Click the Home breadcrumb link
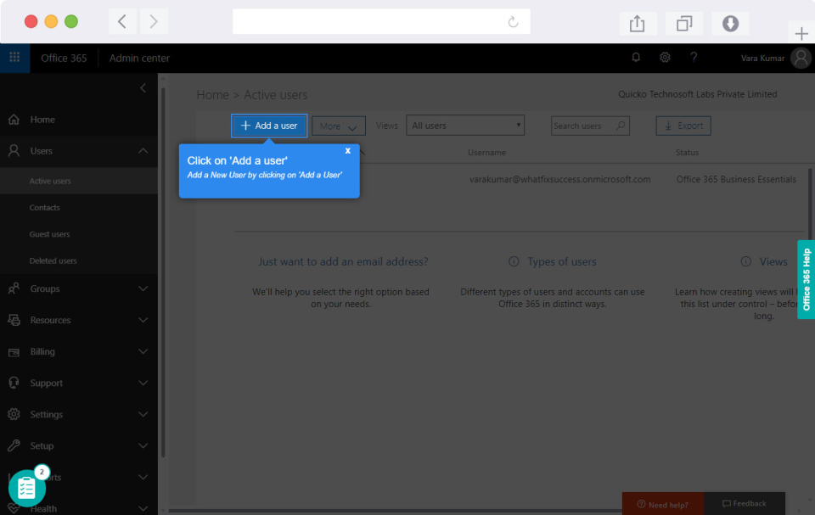Image resolution: width=815 pixels, height=515 pixels. click(x=212, y=95)
